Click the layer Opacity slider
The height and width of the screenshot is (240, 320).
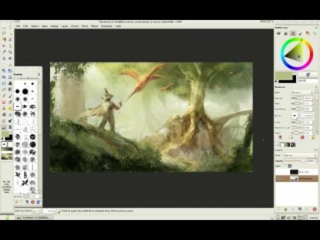(x=295, y=161)
